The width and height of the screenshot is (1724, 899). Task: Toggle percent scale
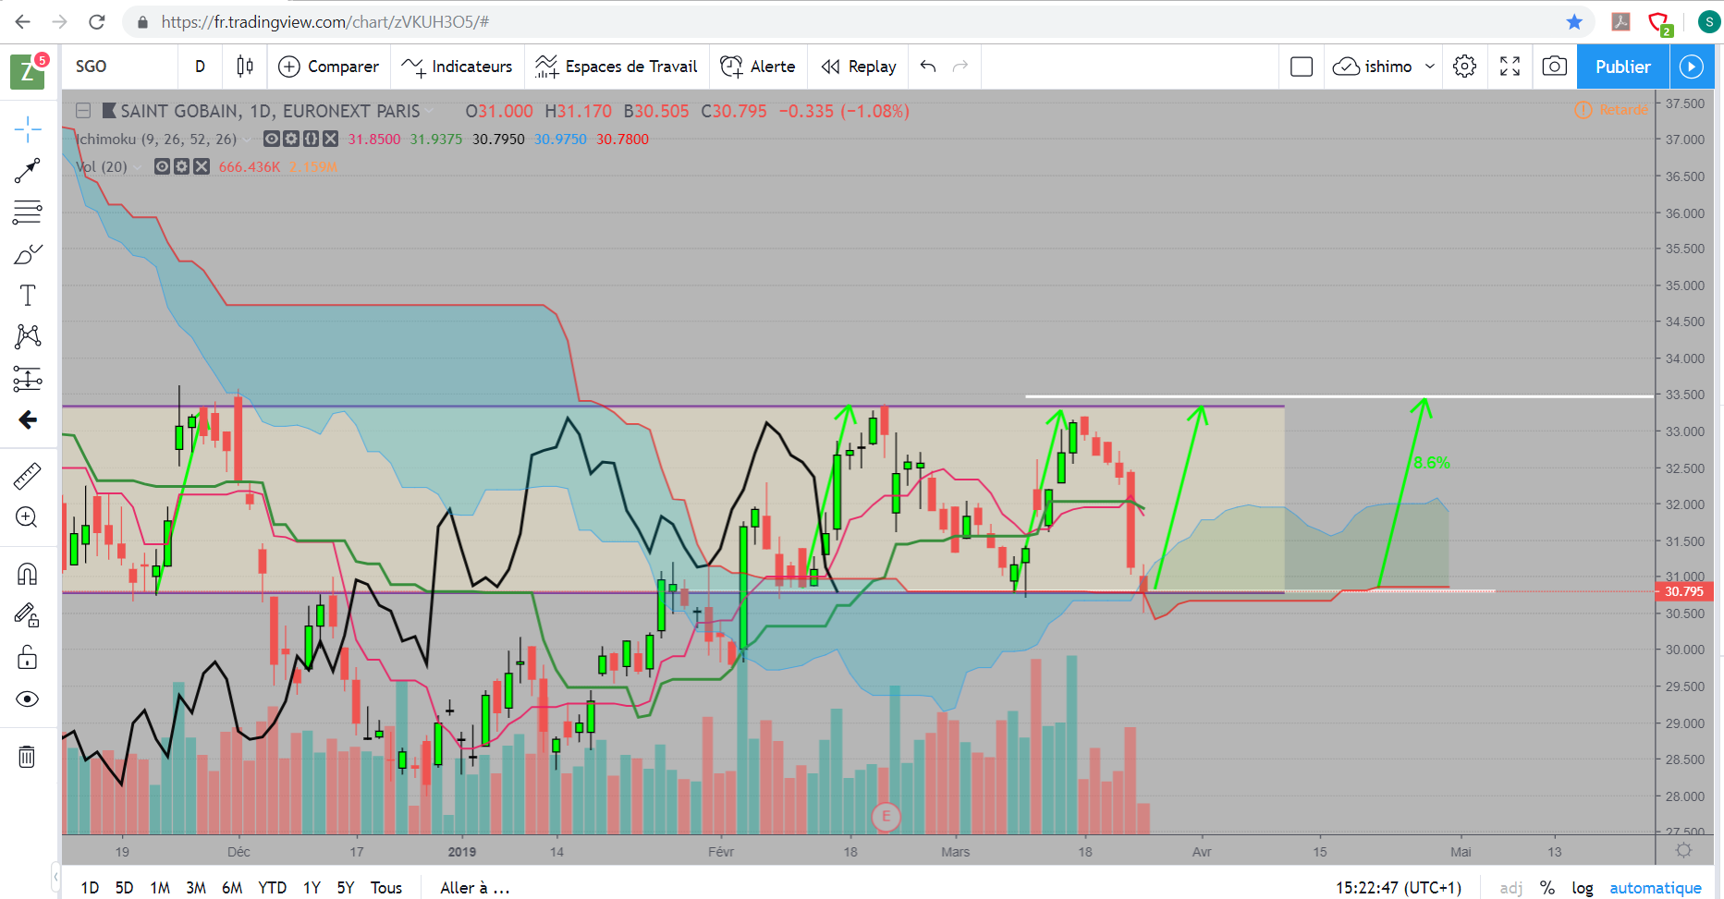(x=1547, y=888)
